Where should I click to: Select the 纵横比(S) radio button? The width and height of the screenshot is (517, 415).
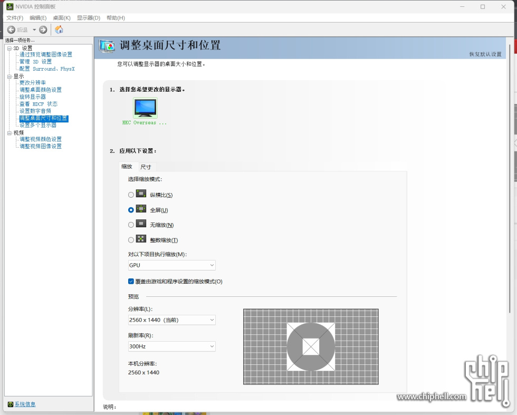pos(131,195)
